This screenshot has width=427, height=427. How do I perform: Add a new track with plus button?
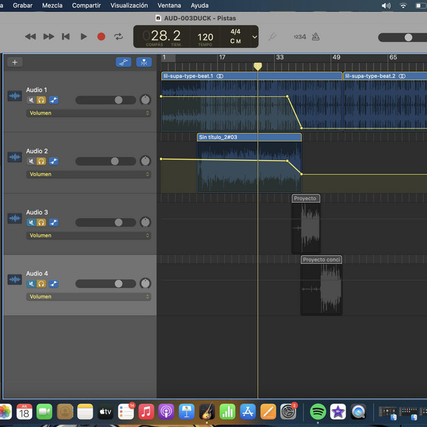coord(15,62)
